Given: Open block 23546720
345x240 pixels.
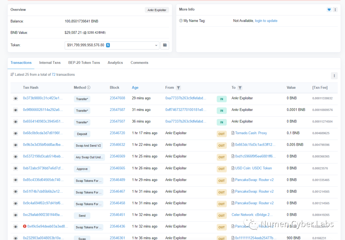Looking at the screenshot, I should pos(118,133).
